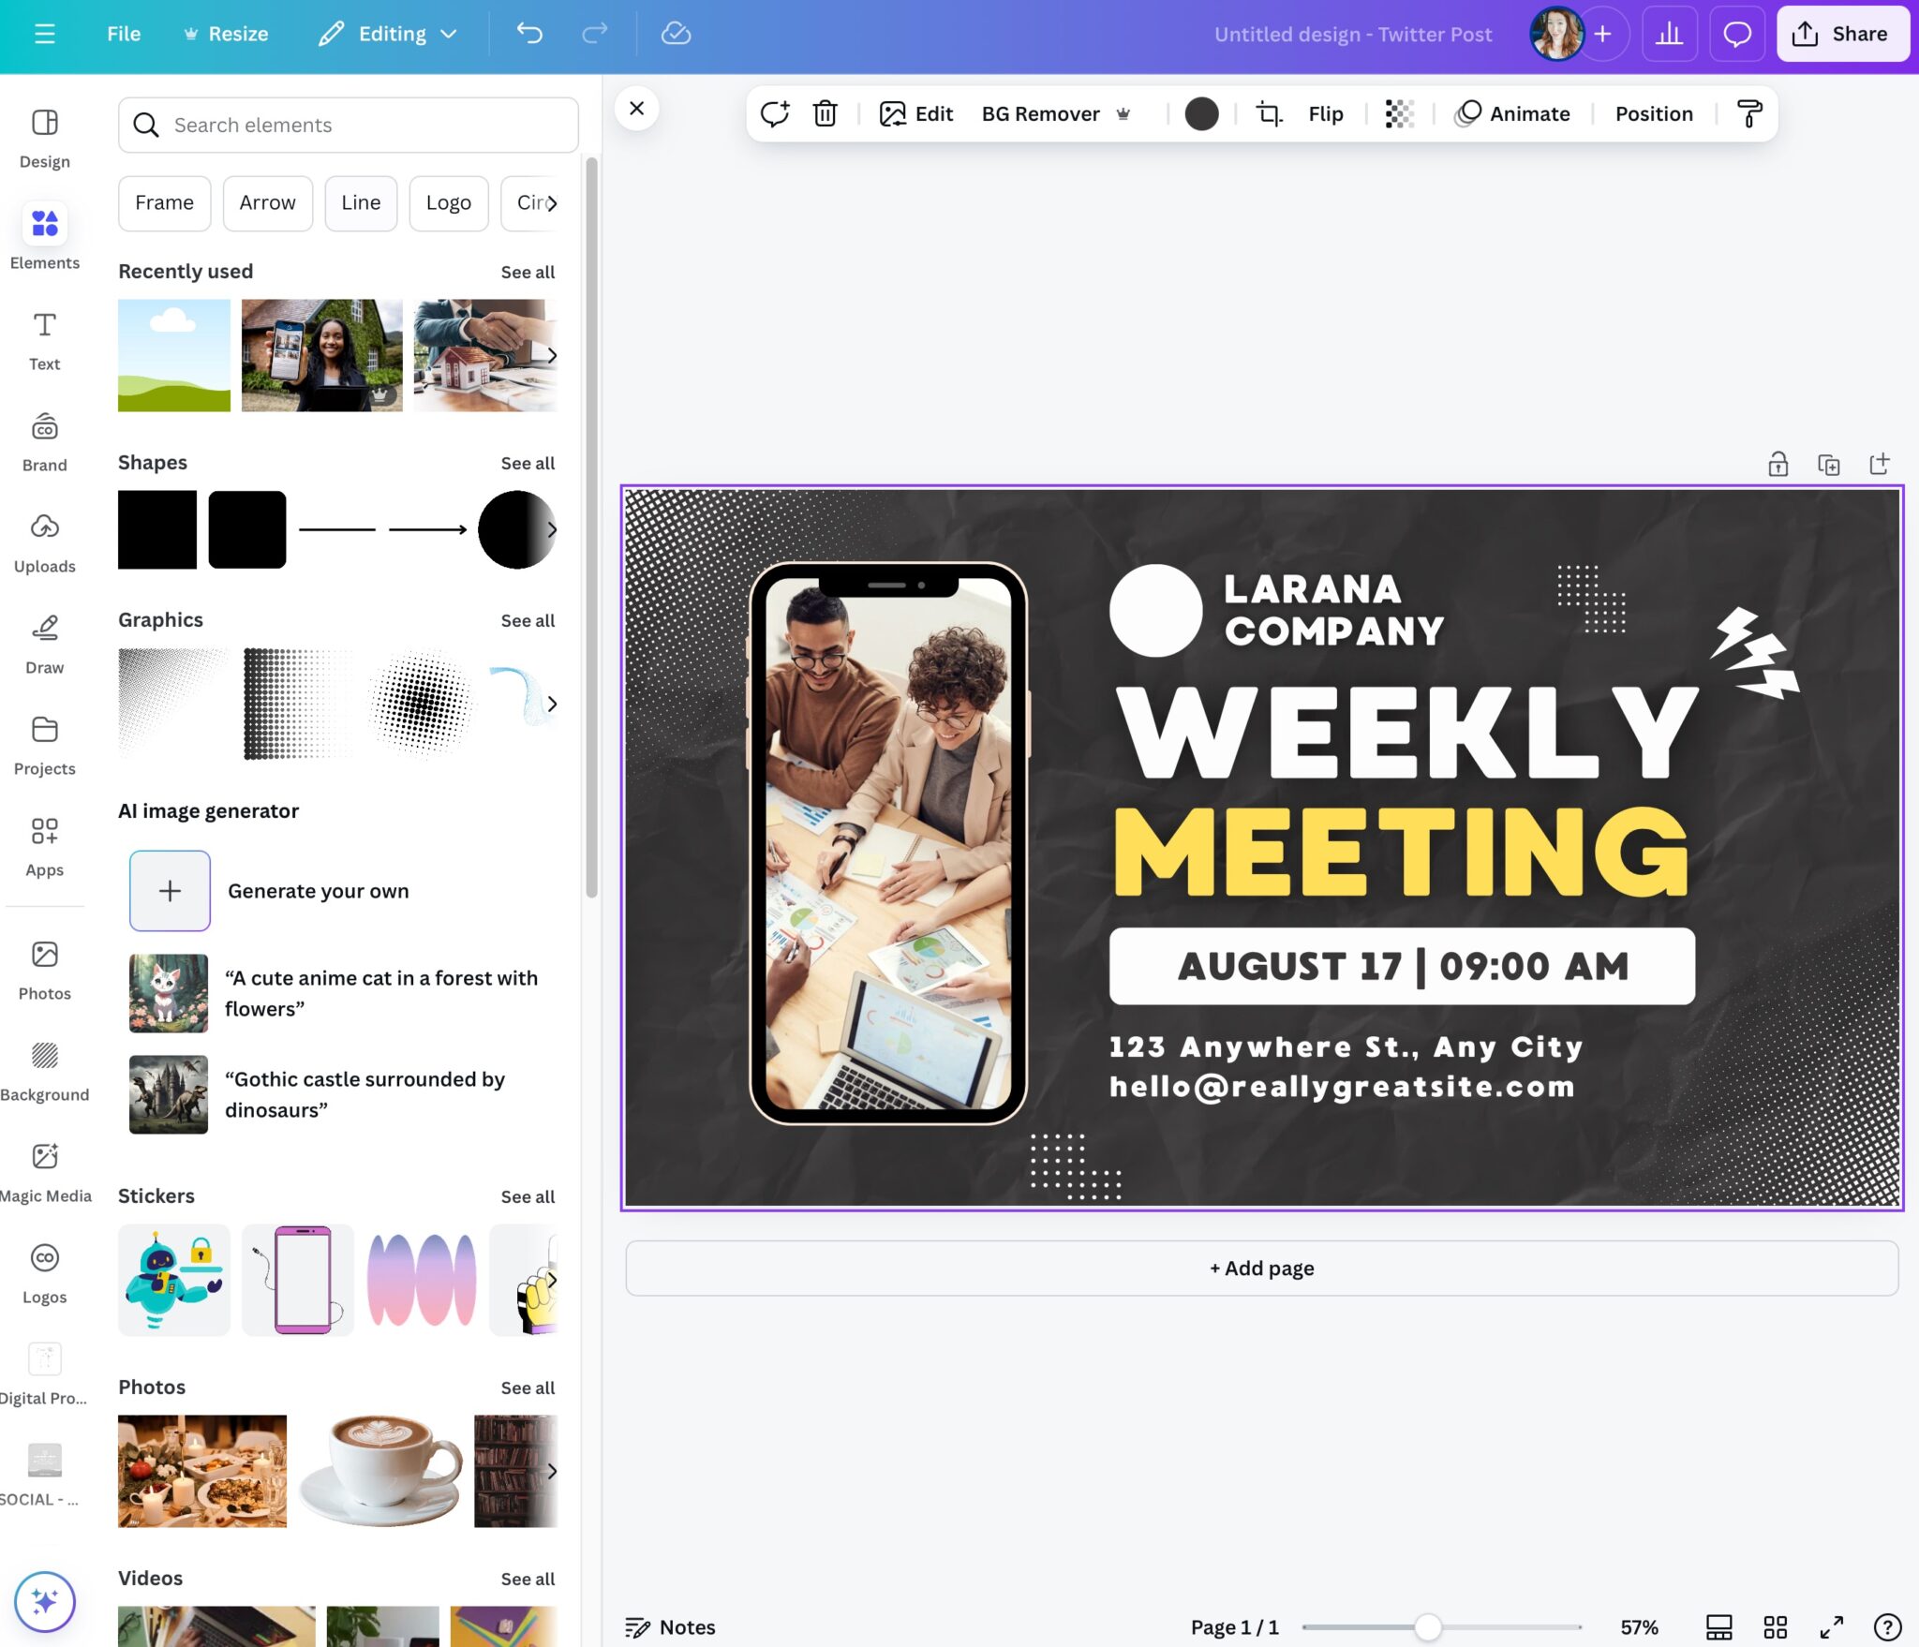Image resolution: width=1919 pixels, height=1647 pixels.
Task: Open analytics bar chart icon in header
Action: pyautogui.click(x=1669, y=35)
